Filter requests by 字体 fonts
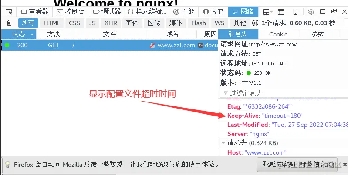 click(x=132, y=23)
